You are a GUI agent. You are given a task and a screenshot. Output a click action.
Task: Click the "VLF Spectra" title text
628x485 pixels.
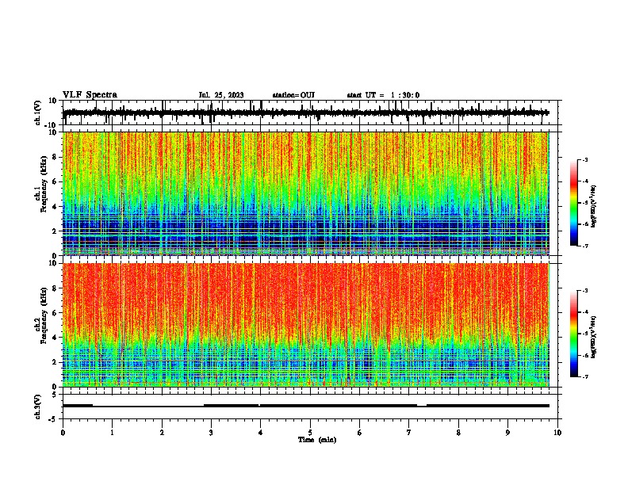click(x=90, y=95)
